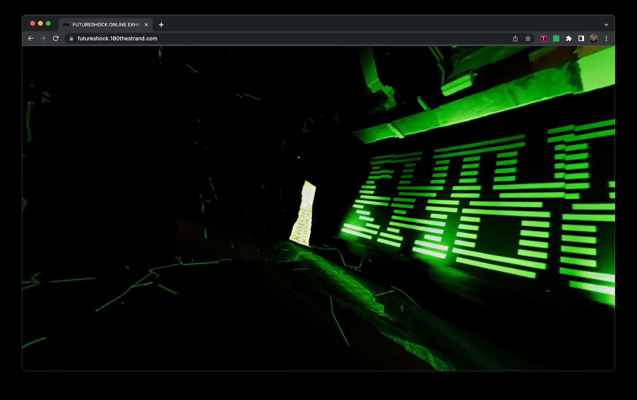This screenshot has height=400, width=637.
Task: Maximize window with green button
Action: 48,23
